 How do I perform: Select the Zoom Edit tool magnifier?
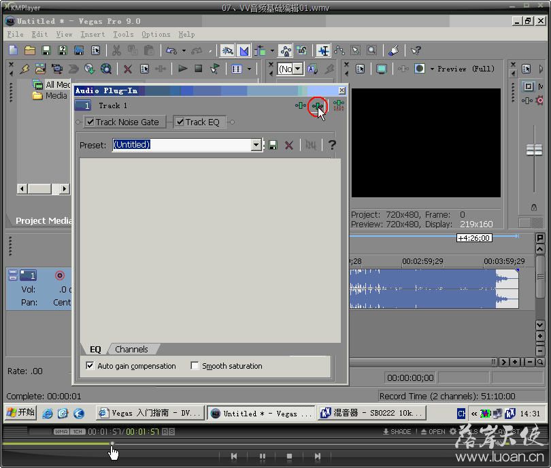pyautogui.click(x=371, y=50)
